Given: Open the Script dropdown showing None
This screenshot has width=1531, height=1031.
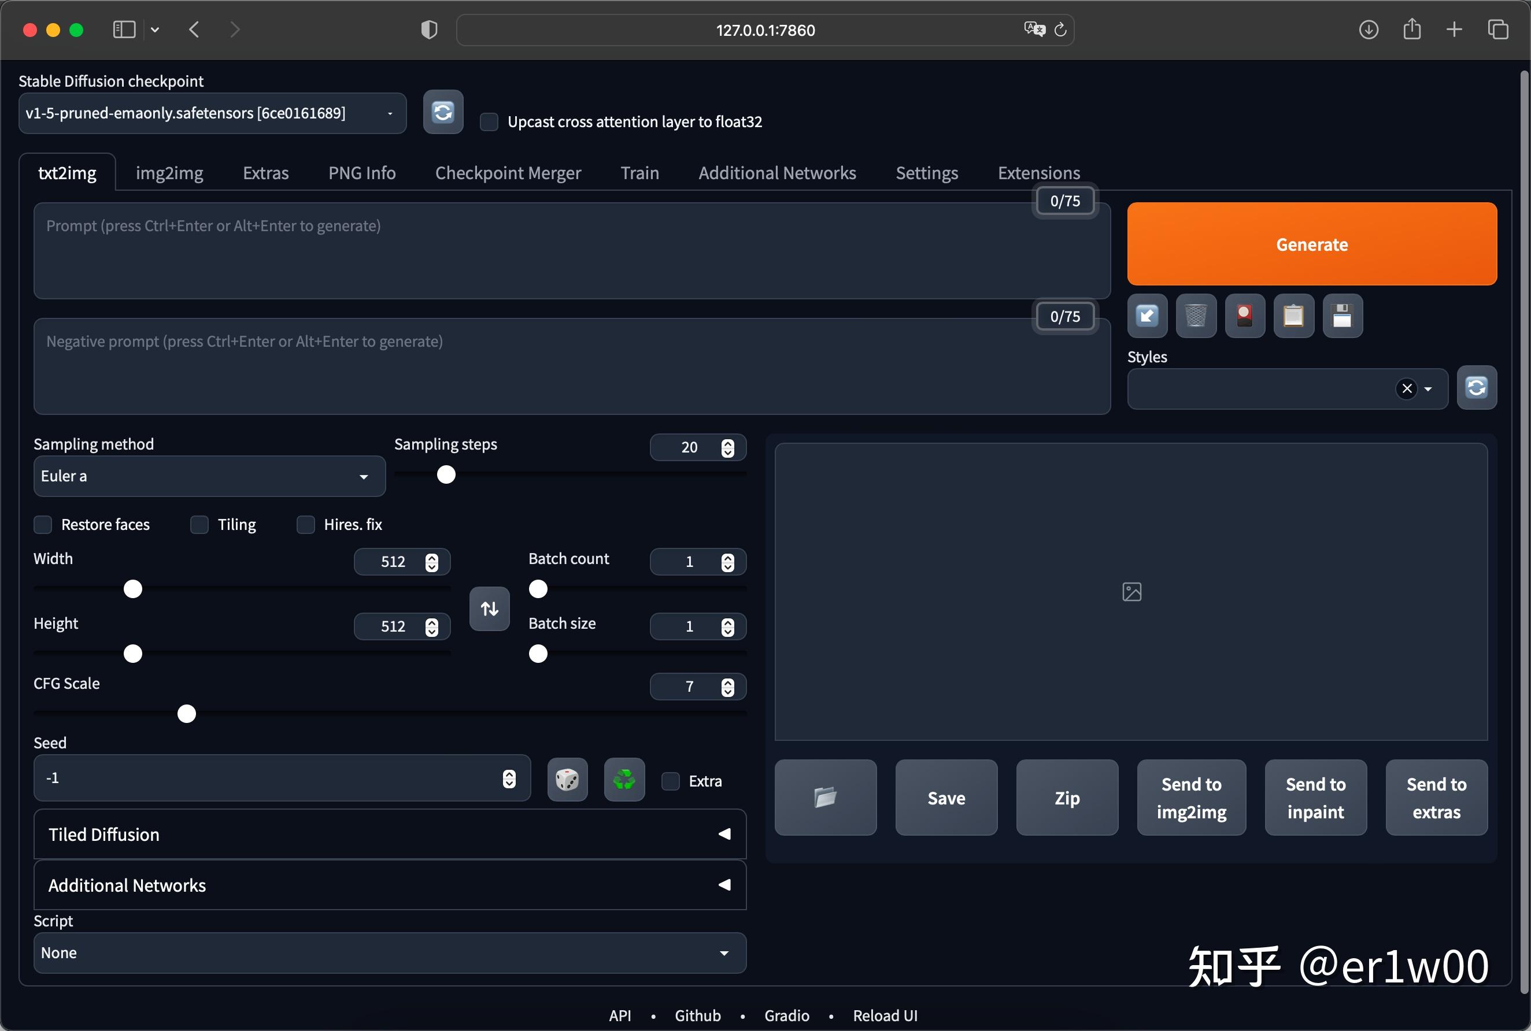Looking at the screenshot, I should click(390, 953).
